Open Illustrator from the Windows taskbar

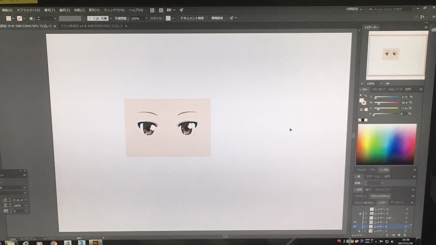point(96,243)
